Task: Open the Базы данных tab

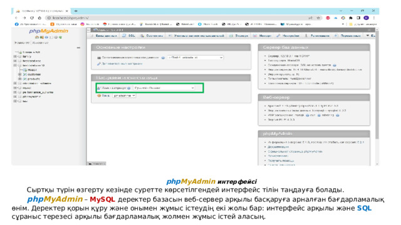Action: click(104, 36)
